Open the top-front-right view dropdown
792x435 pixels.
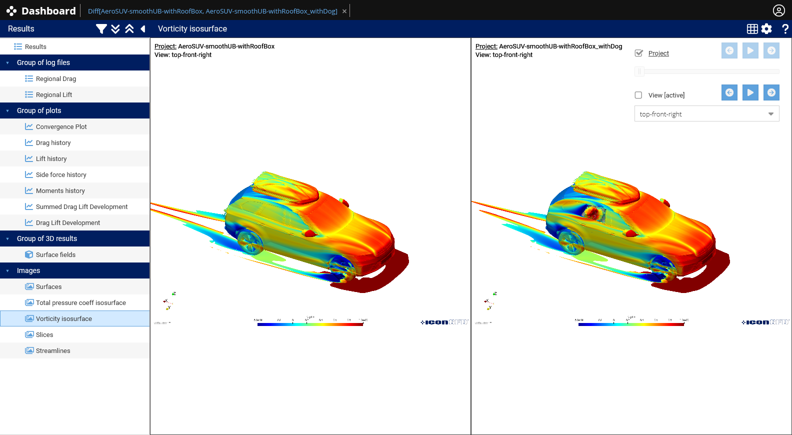point(706,114)
